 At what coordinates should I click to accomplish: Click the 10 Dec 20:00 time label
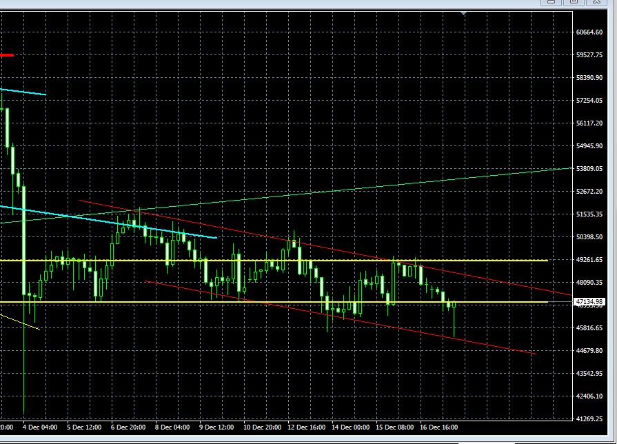261,427
